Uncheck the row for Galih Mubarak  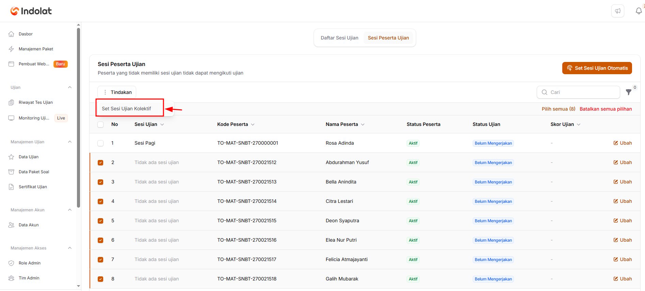pyautogui.click(x=100, y=279)
